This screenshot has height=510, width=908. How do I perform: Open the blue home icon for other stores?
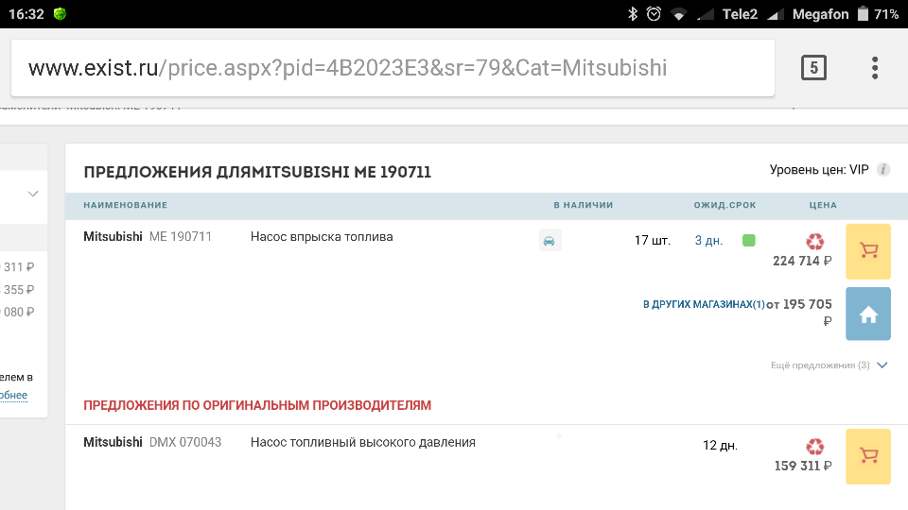(868, 314)
